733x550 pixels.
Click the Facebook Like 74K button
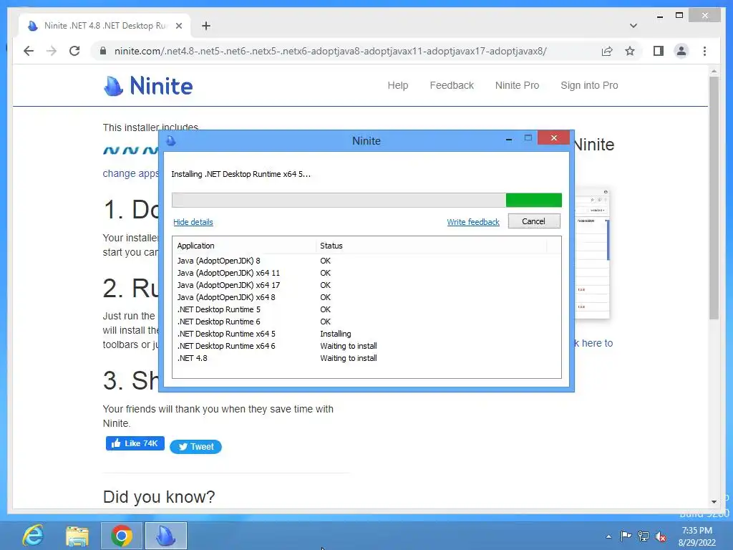[135, 443]
